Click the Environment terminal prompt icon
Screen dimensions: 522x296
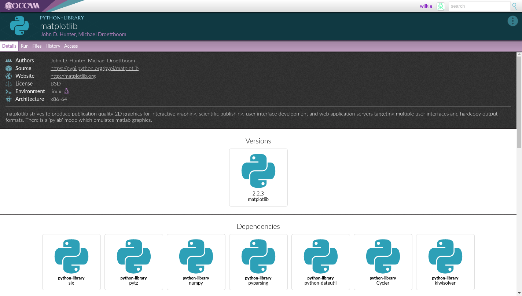pyautogui.click(x=8, y=91)
